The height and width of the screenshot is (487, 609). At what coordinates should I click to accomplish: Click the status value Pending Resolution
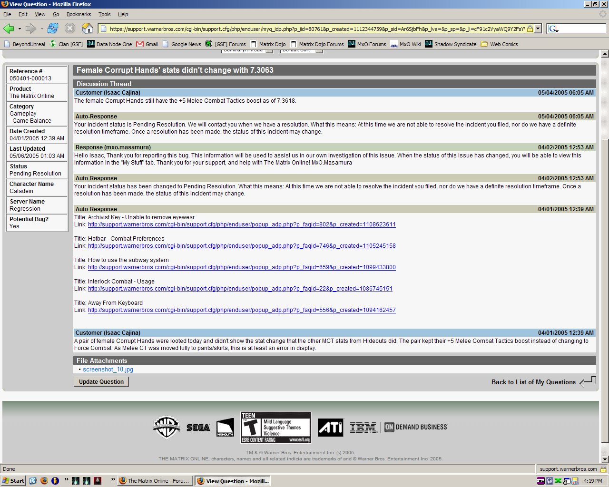coord(35,174)
